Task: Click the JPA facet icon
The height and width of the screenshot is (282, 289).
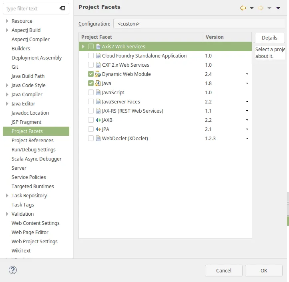Action: click(x=98, y=129)
